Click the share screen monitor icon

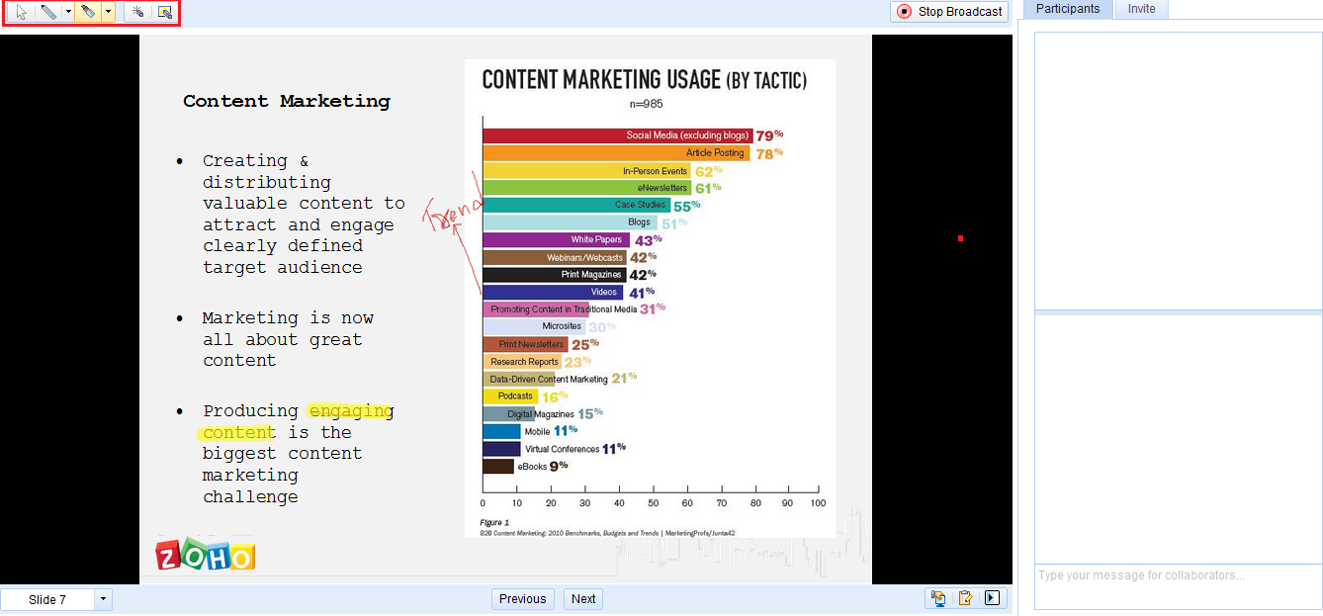coord(937,598)
